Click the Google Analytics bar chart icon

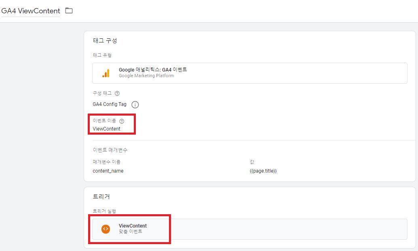[106, 73]
